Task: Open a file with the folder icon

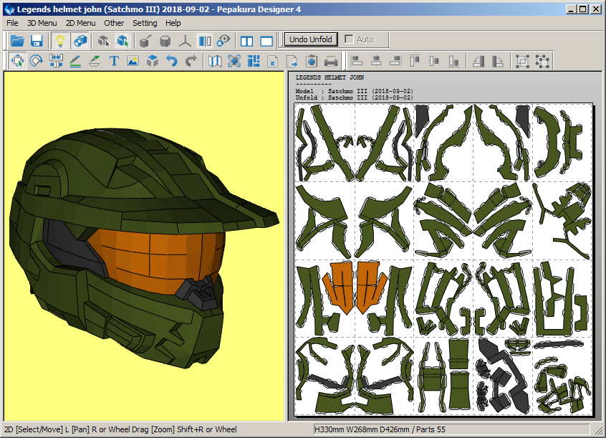Action: 17,41
